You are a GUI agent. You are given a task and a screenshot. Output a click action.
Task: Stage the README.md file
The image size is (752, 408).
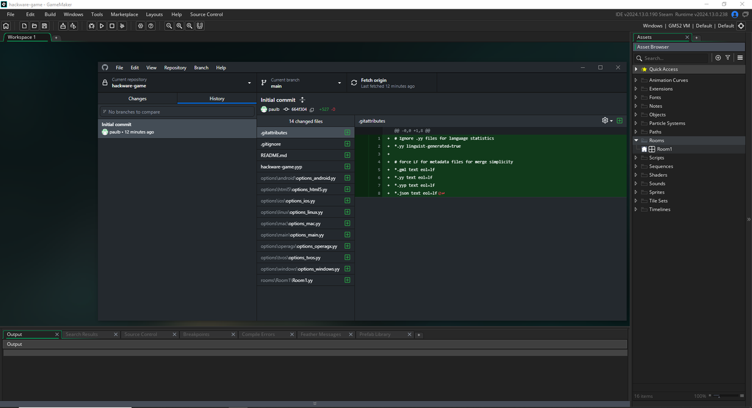347,155
